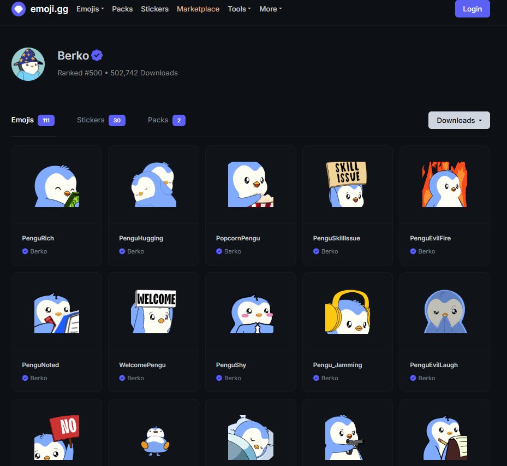Click the Login button
The width and height of the screenshot is (507, 466).
click(472, 9)
